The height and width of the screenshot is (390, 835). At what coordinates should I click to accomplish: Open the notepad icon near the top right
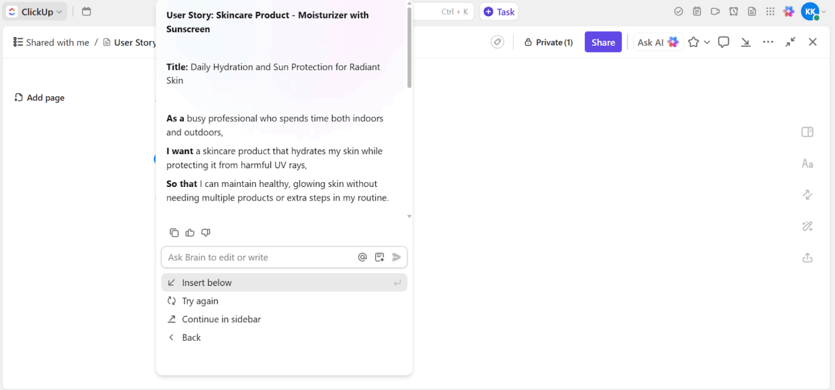[697, 11]
